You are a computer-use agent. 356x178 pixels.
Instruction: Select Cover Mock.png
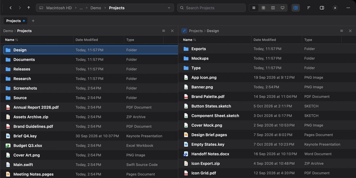pos(267,125)
